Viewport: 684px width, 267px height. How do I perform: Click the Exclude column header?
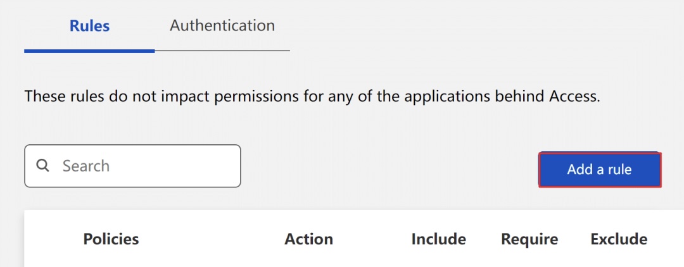[x=619, y=239]
